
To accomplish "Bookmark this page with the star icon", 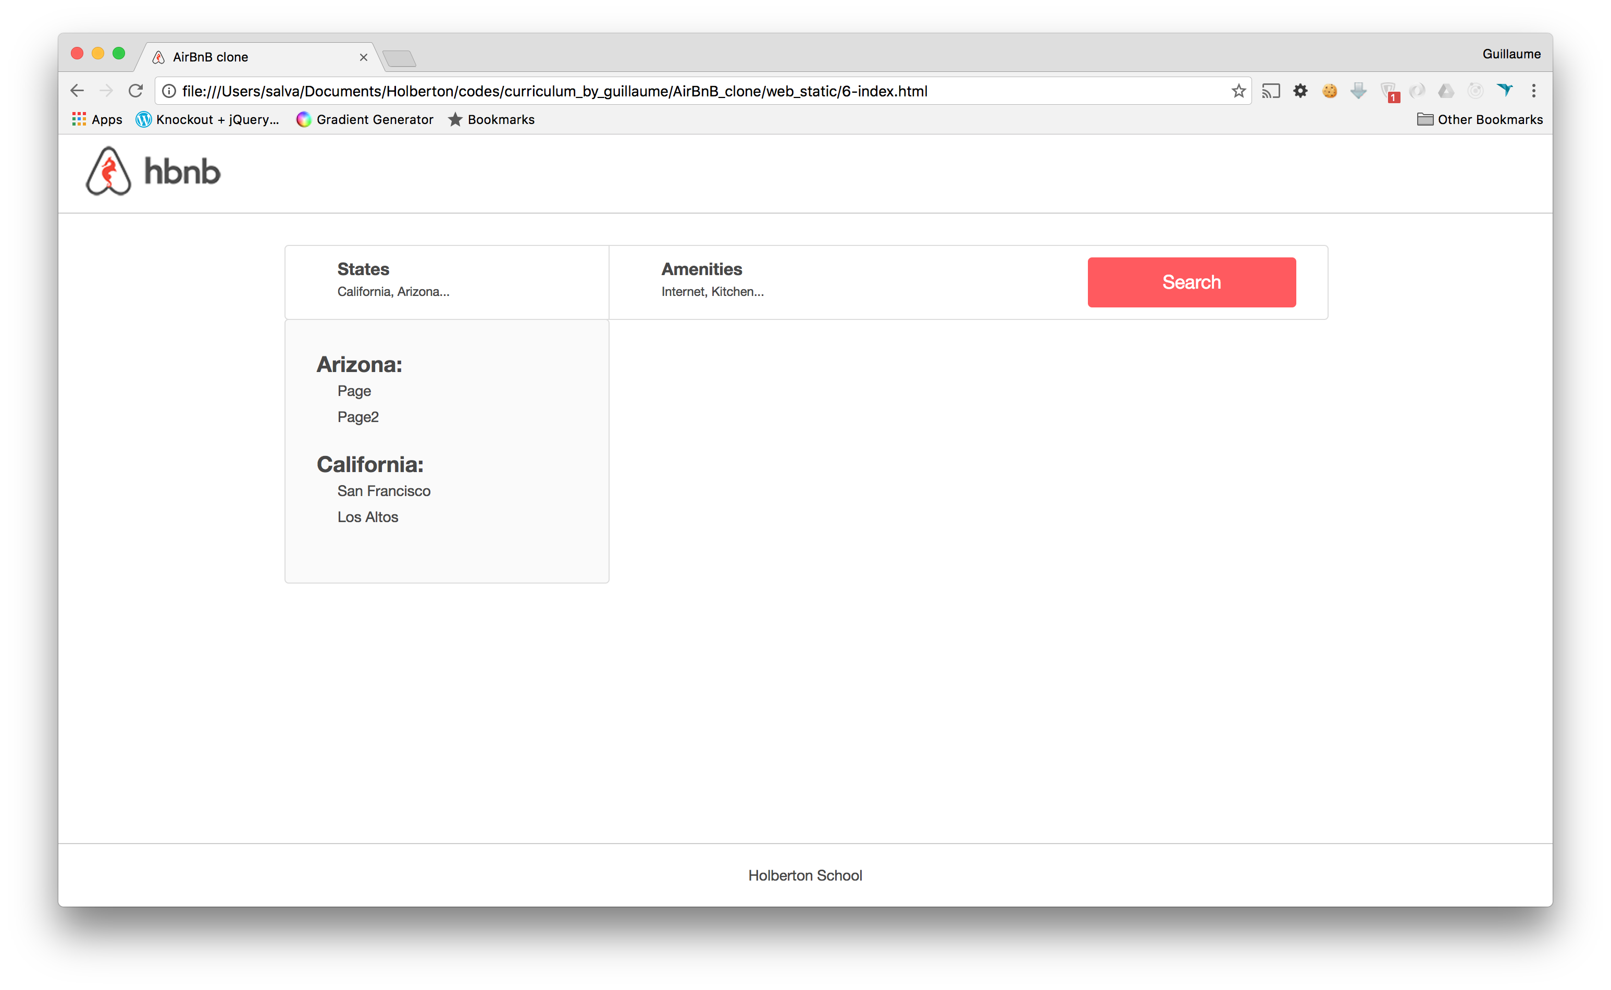I will [x=1238, y=91].
